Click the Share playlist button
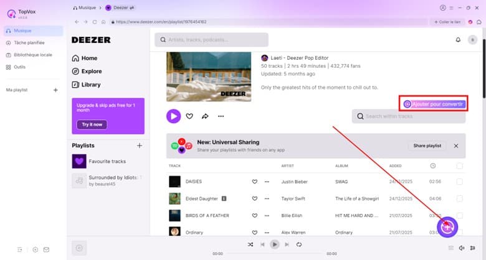This screenshot has height=260, width=486. coord(427,146)
